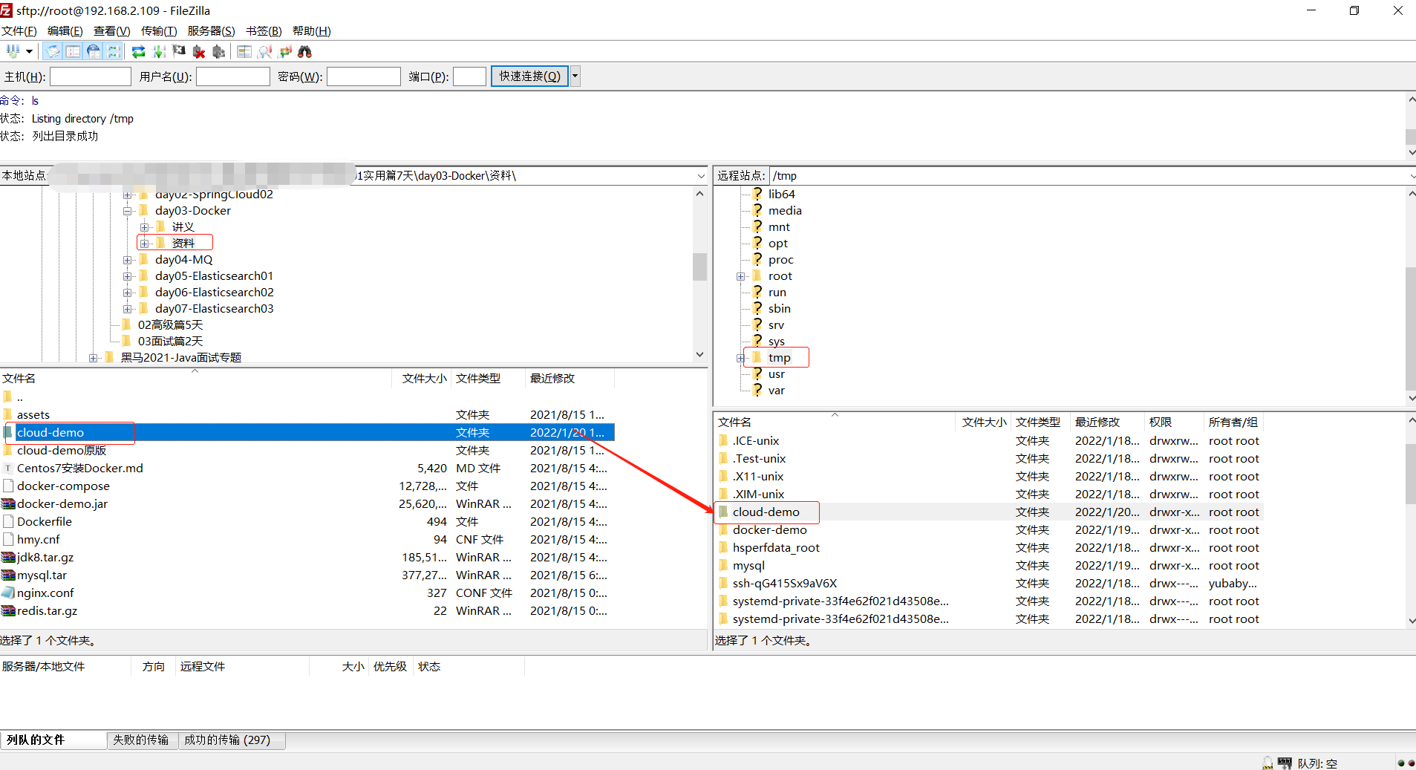Sort local list by 文件大小 column
The width and height of the screenshot is (1416, 770).
click(x=423, y=379)
